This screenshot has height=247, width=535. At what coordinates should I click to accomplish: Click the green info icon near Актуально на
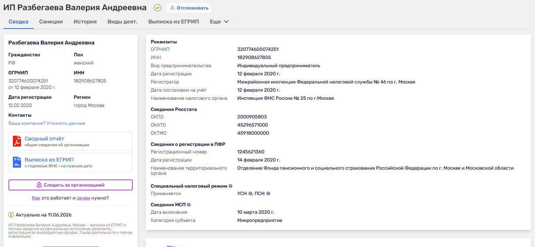click(x=11, y=215)
